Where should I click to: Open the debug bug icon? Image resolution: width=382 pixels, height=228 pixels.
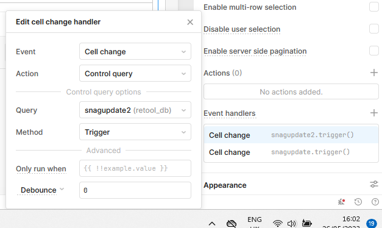[341, 202]
